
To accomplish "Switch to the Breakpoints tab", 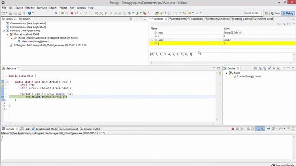I will 178,19.
